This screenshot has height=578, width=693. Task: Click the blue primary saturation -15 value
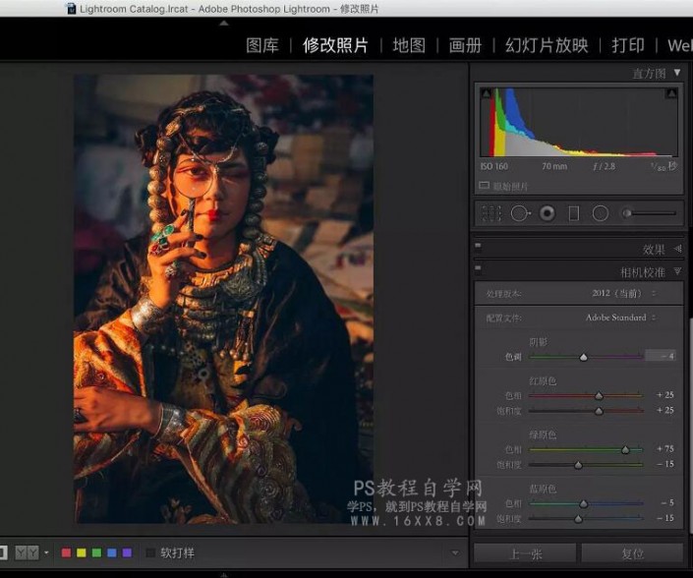[x=665, y=518]
